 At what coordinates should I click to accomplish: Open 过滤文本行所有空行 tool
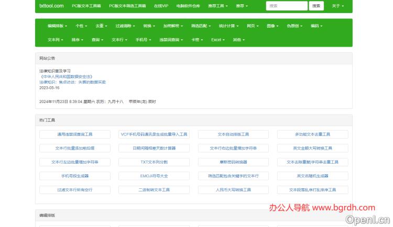tap(75, 190)
